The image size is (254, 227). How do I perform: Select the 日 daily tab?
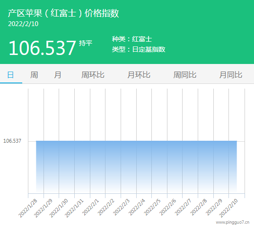(11, 75)
